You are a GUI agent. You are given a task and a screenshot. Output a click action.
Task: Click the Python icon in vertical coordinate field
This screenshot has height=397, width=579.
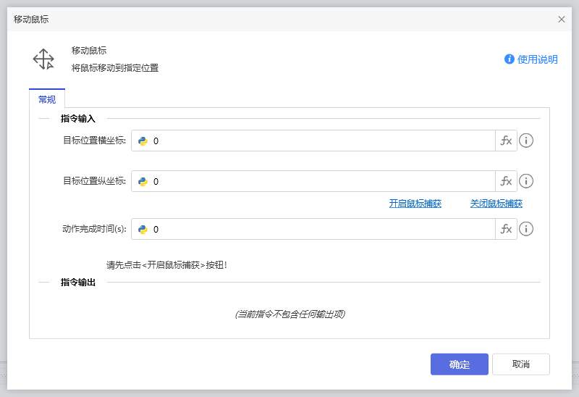(143, 182)
